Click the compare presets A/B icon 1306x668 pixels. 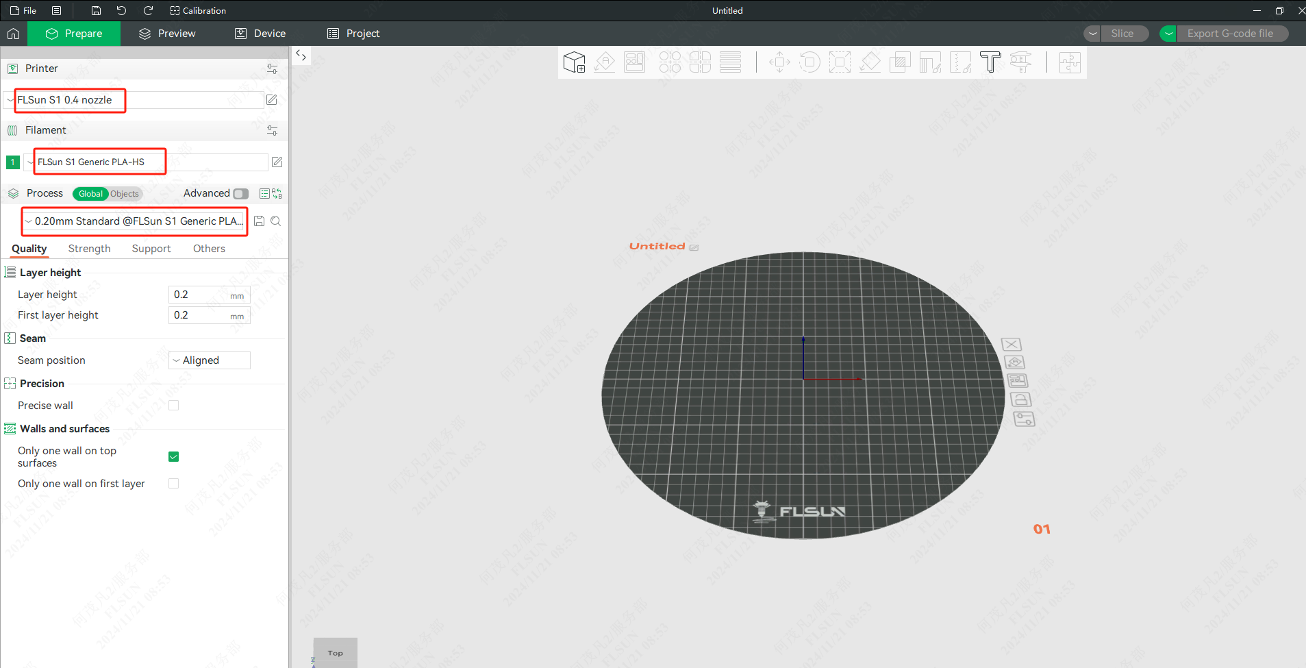point(277,194)
